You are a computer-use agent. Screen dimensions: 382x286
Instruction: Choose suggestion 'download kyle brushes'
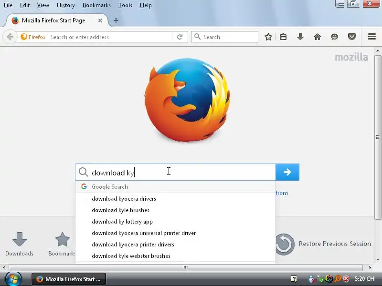(x=175, y=210)
